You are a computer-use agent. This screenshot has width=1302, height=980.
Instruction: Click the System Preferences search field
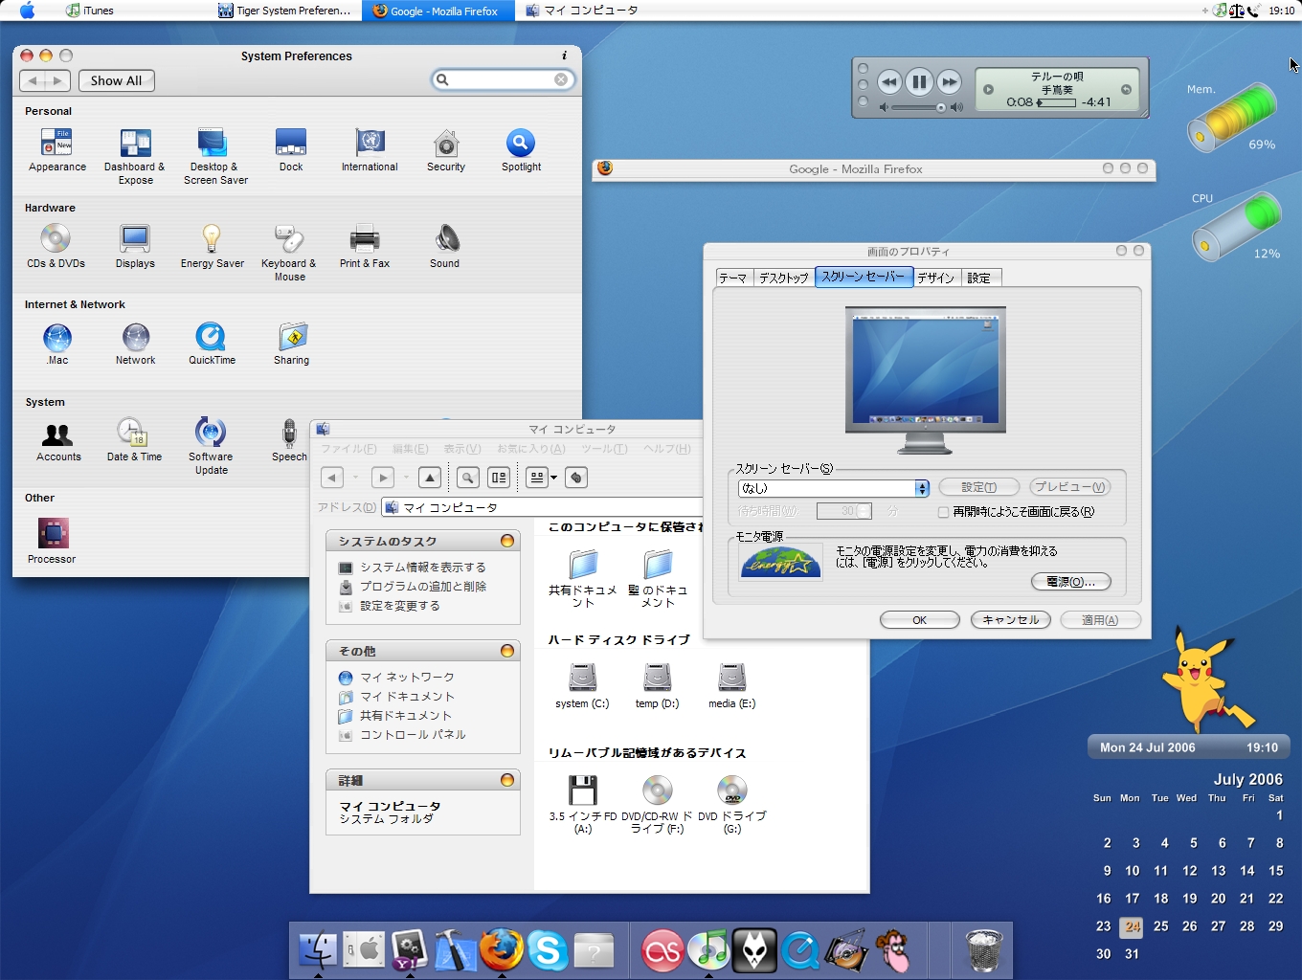(504, 79)
